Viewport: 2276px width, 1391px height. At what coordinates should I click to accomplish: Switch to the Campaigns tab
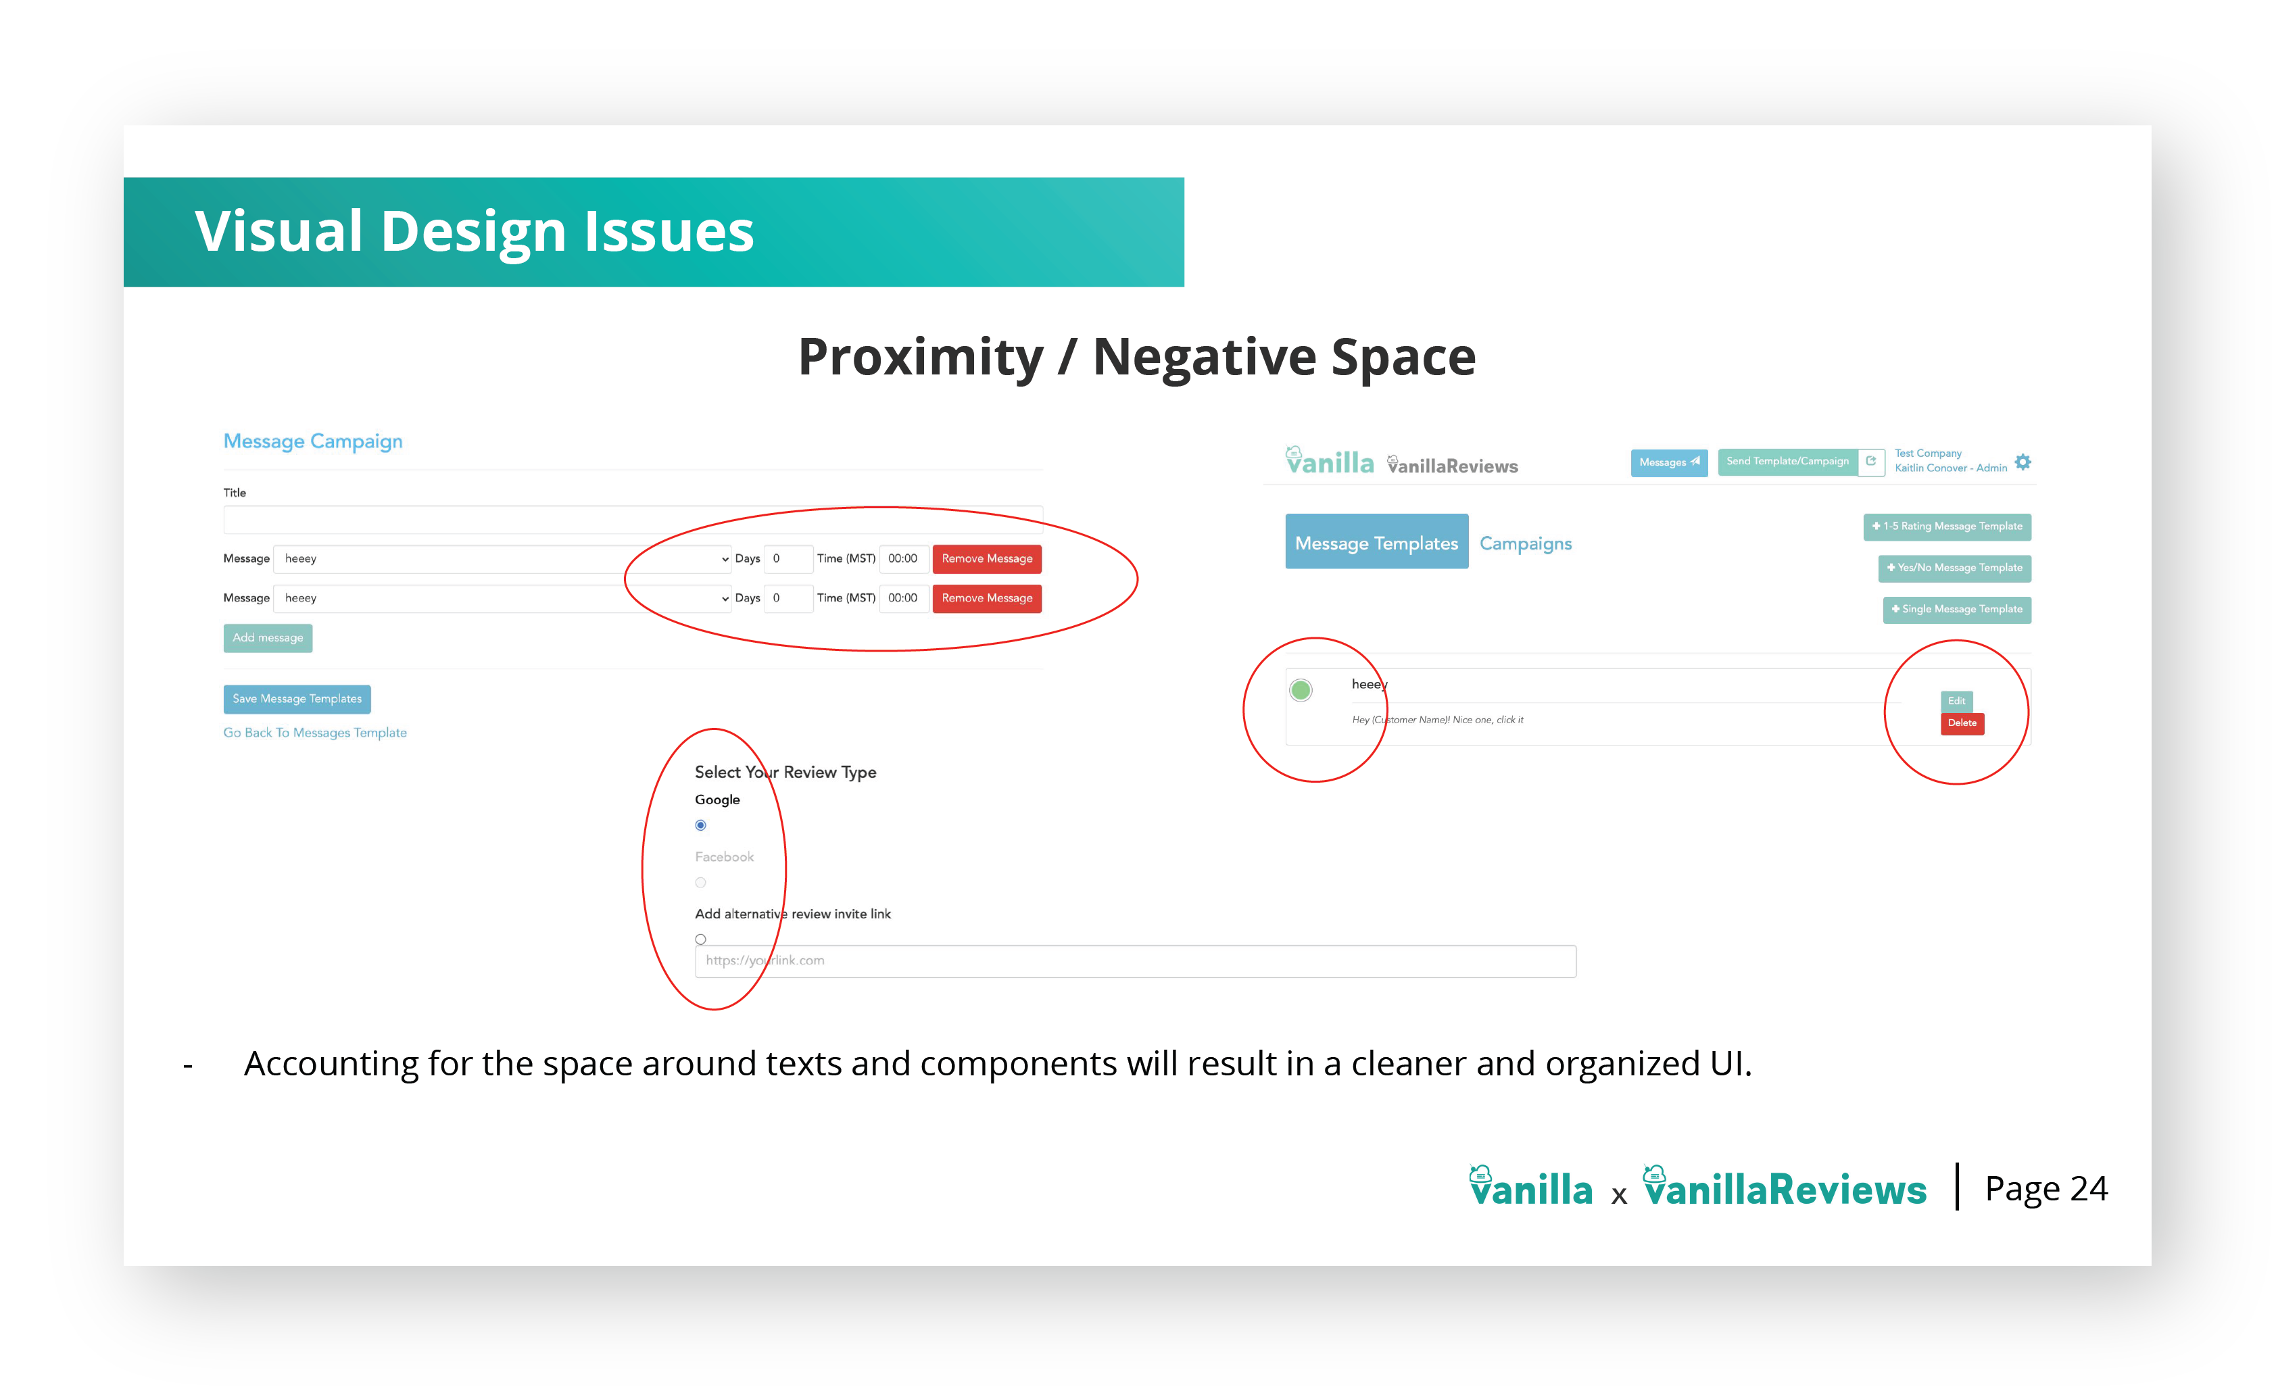[1525, 543]
